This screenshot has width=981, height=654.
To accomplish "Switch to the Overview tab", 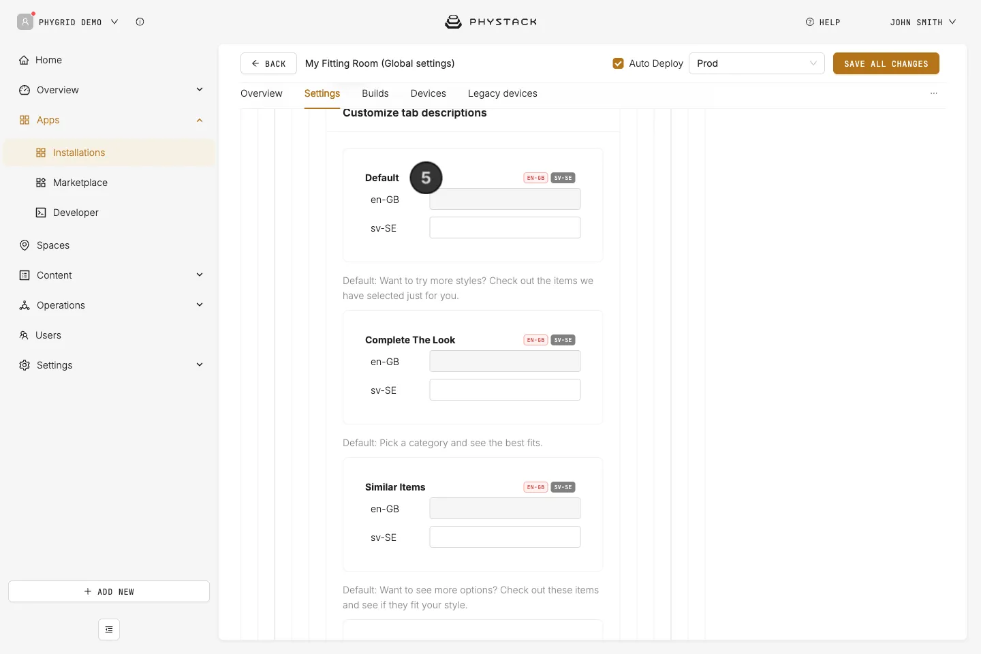I will tap(262, 93).
